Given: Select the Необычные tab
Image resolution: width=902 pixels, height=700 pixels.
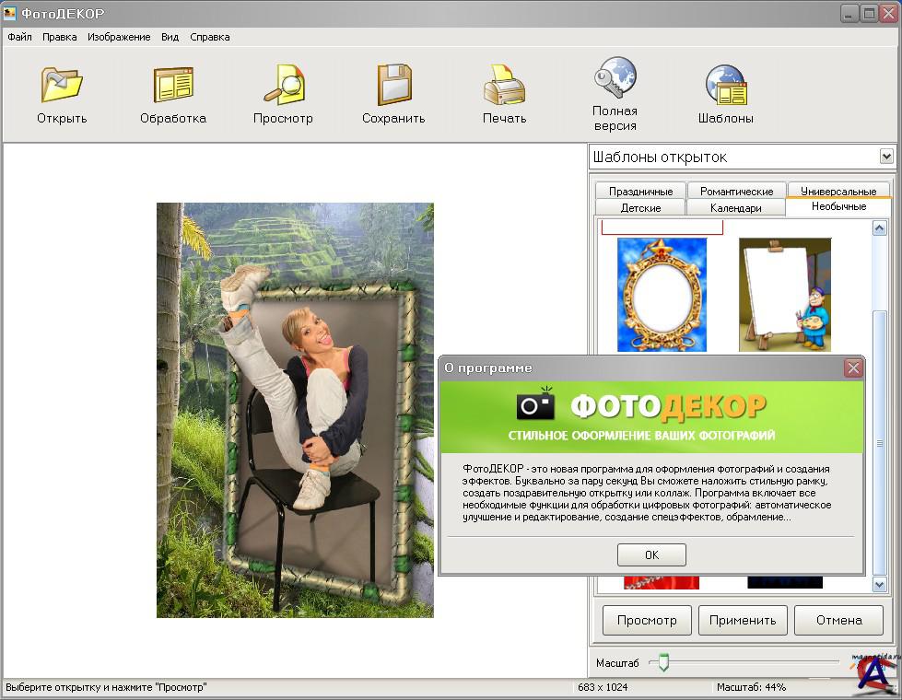Looking at the screenshot, I should coord(838,206).
